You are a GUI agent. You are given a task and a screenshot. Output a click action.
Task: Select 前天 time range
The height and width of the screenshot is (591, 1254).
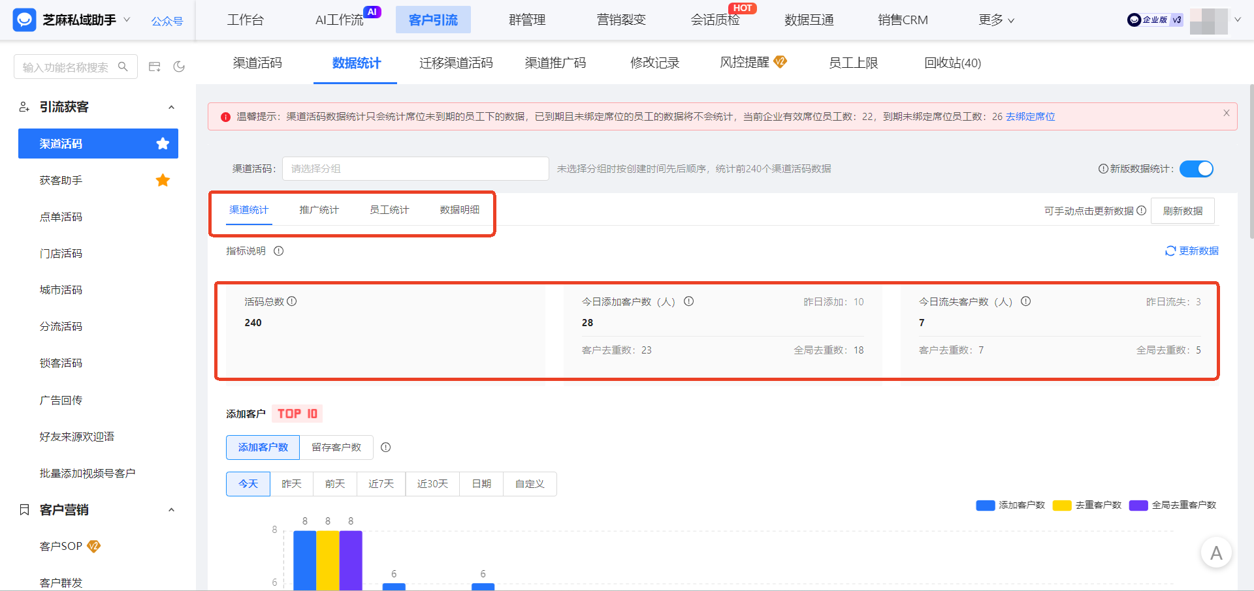click(x=334, y=484)
